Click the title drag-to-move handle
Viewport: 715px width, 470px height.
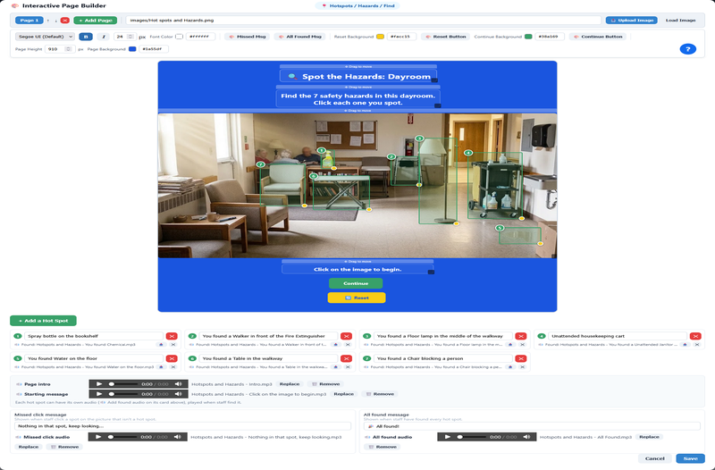pyautogui.click(x=358, y=67)
